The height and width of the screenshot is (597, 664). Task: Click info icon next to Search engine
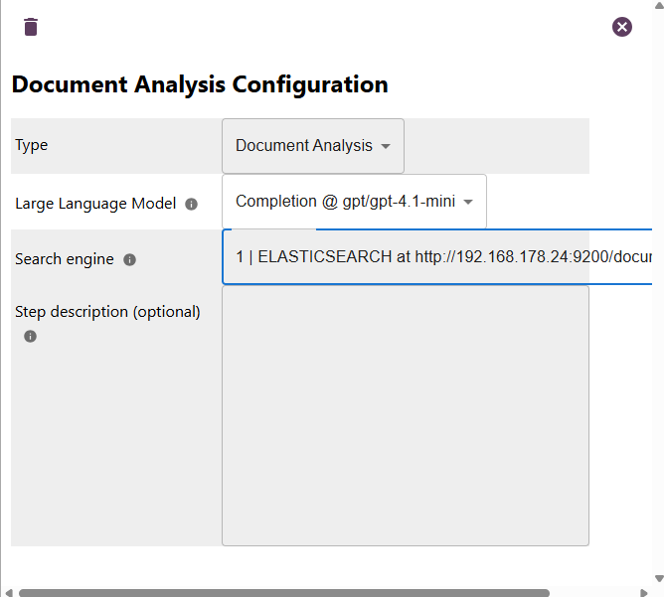pyautogui.click(x=129, y=260)
